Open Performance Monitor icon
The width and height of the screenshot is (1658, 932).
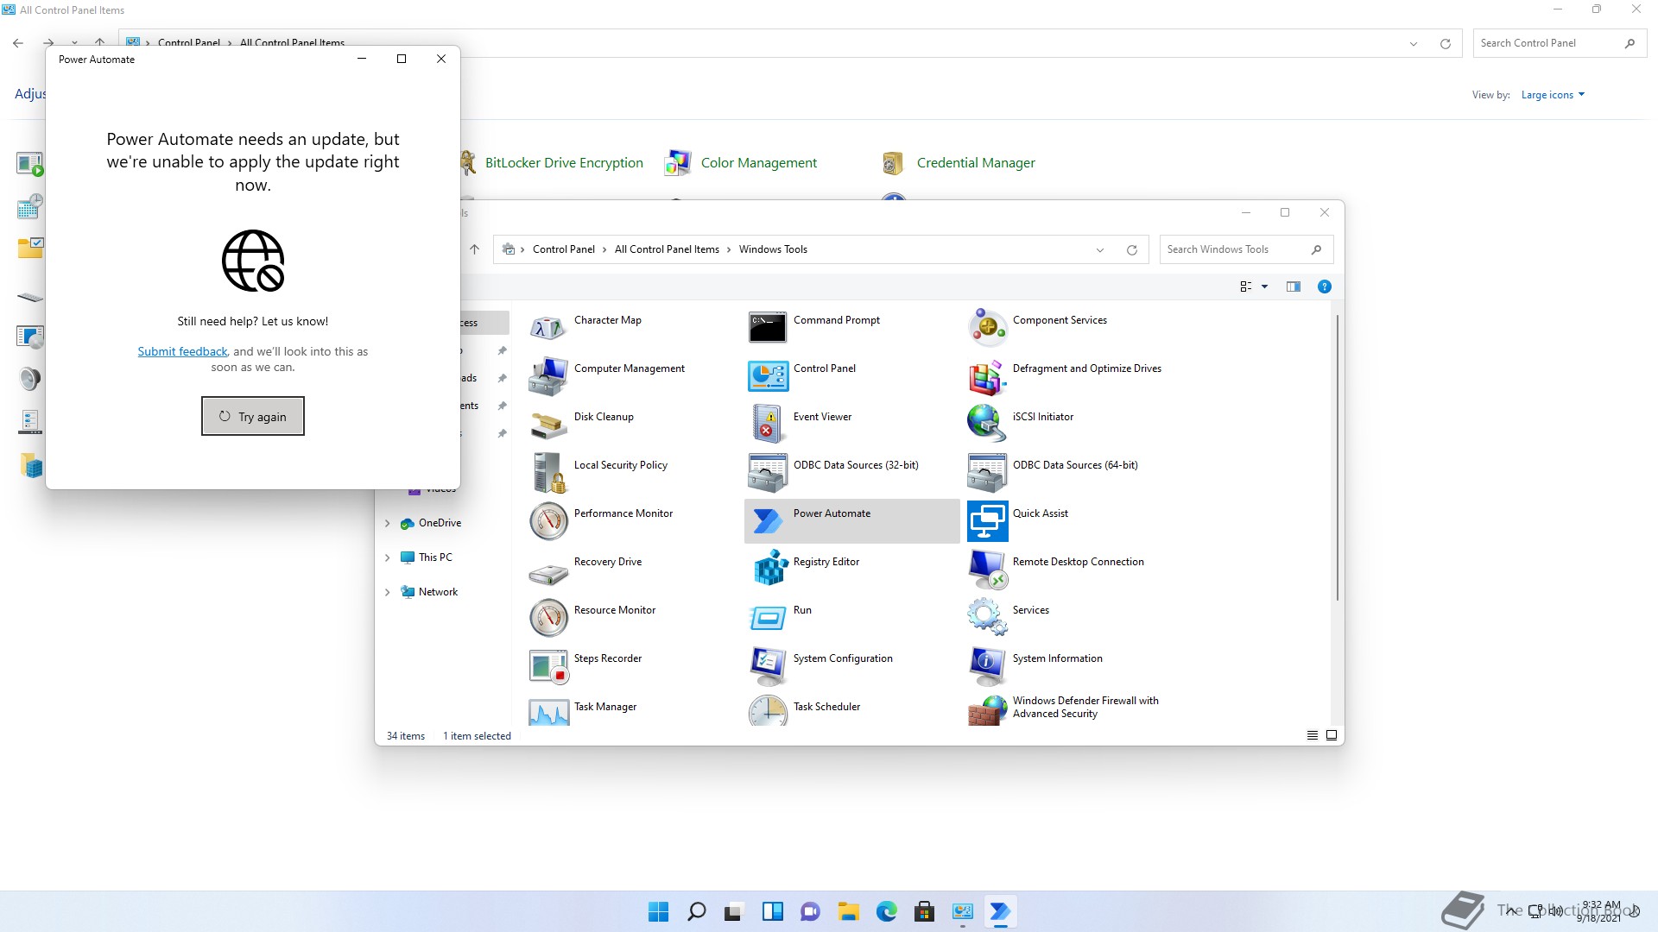(548, 521)
